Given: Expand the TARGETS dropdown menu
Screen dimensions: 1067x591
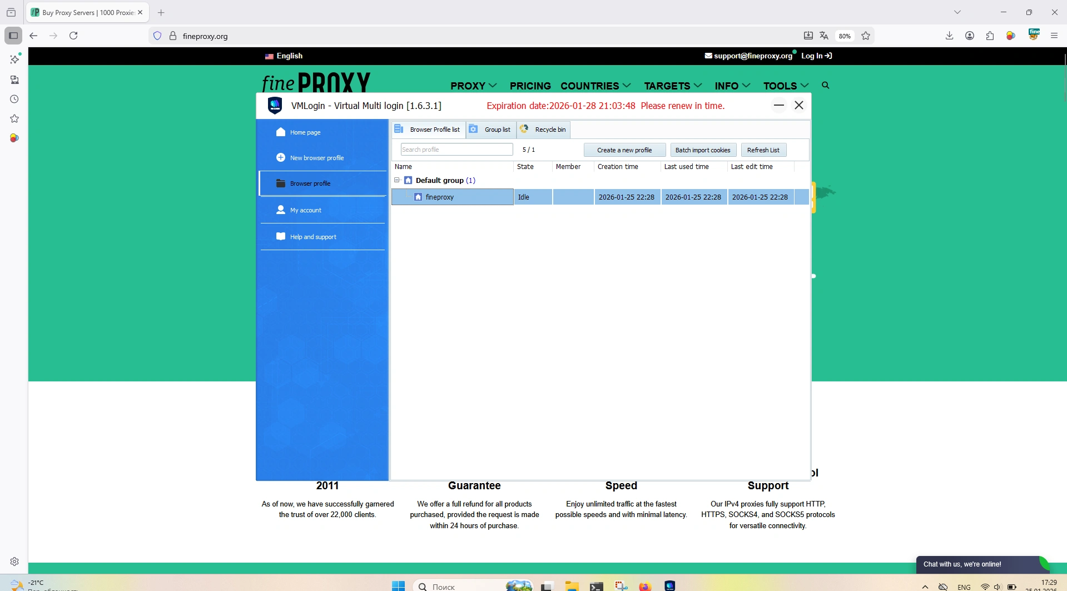Looking at the screenshot, I should point(673,86).
